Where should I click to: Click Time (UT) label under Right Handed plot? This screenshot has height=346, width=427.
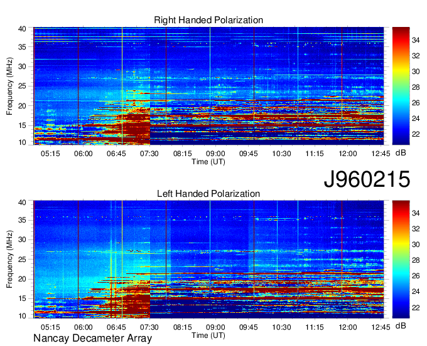click(208, 162)
